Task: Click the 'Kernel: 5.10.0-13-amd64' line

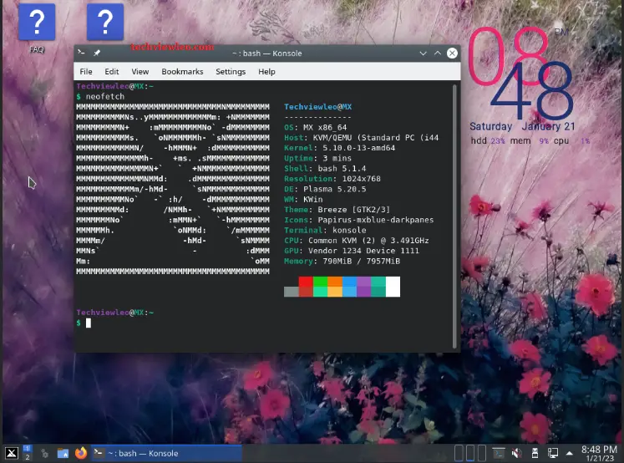Action: point(339,148)
